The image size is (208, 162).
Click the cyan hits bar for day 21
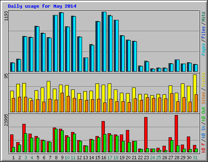(135, 56)
